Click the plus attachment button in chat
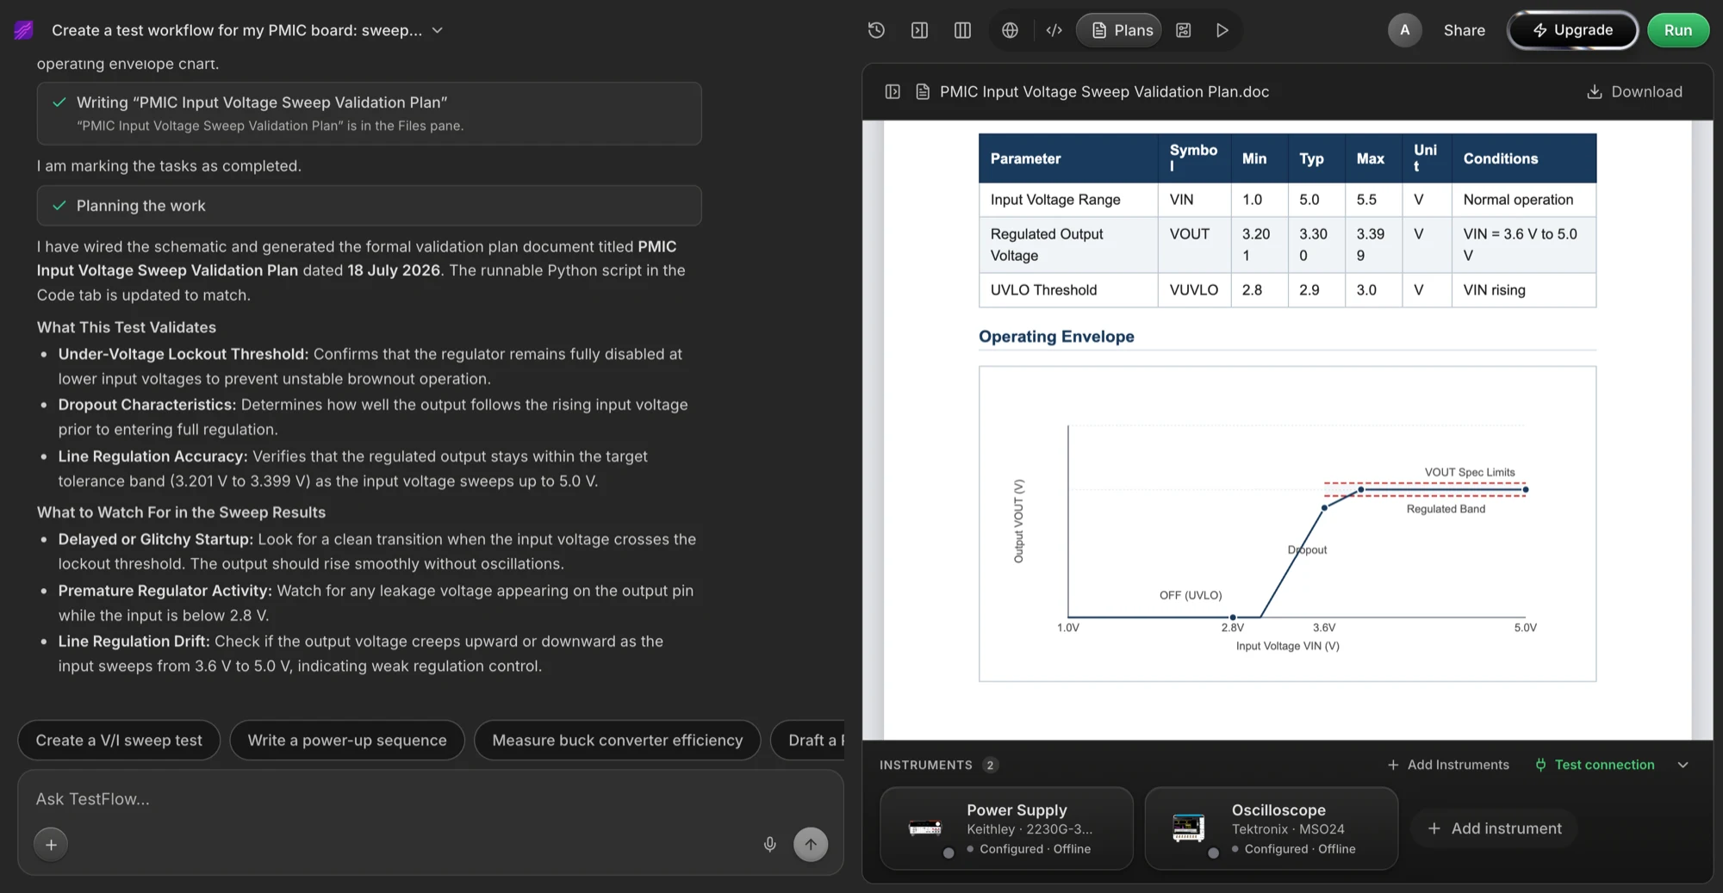 click(x=51, y=845)
